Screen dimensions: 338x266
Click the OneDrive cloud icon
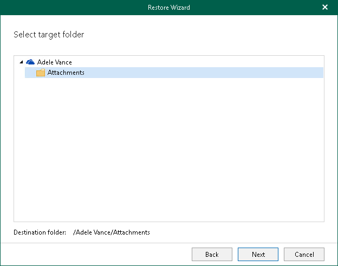30,62
